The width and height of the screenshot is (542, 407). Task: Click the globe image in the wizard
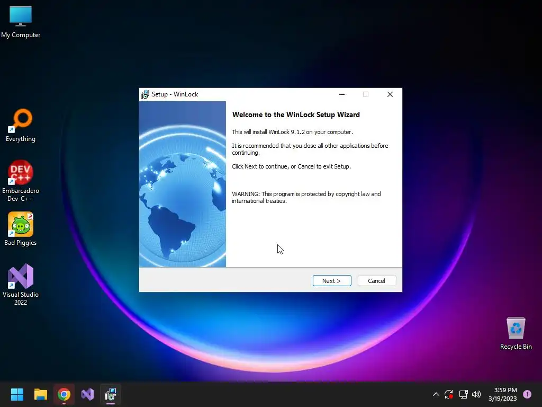[x=183, y=184]
